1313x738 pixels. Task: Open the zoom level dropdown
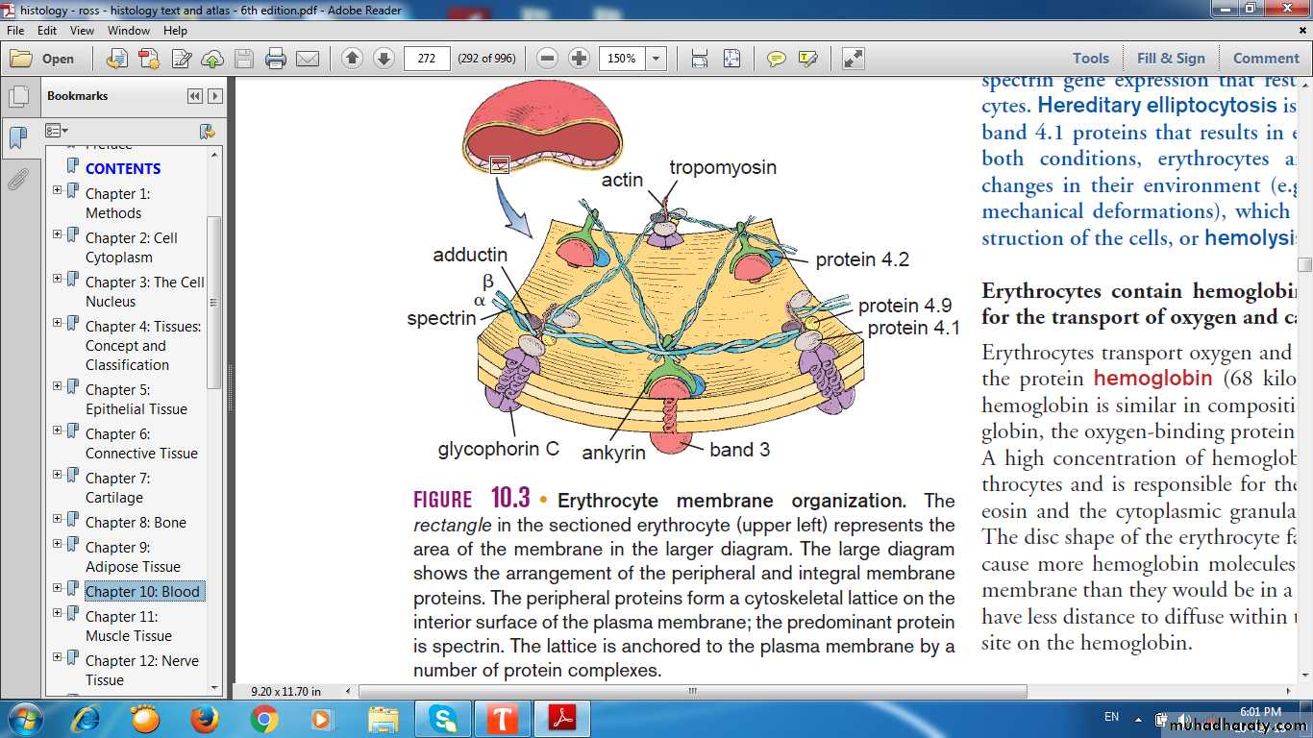coord(656,59)
